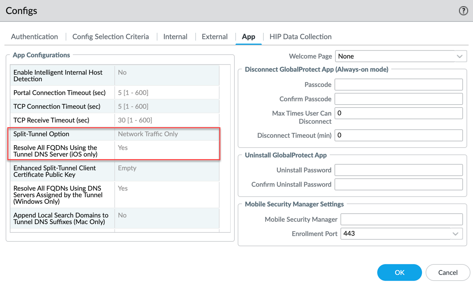The image size is (473, 285).
Task: Click the Max Times User Can Disconnect field
Action: 398,113
